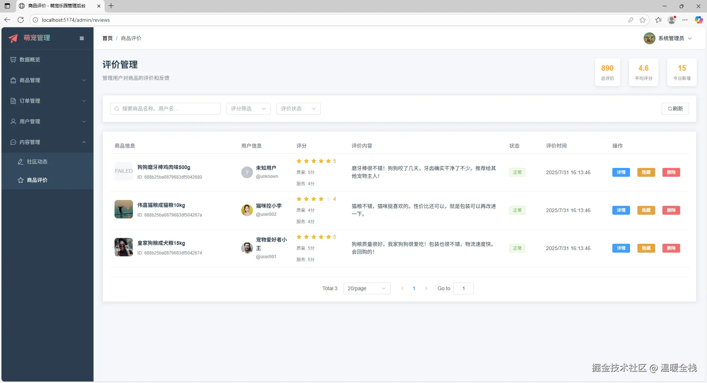Click the 15 今日新增 stat card
Viewport: 707px width, 383px height.
[x=682, y=73]
